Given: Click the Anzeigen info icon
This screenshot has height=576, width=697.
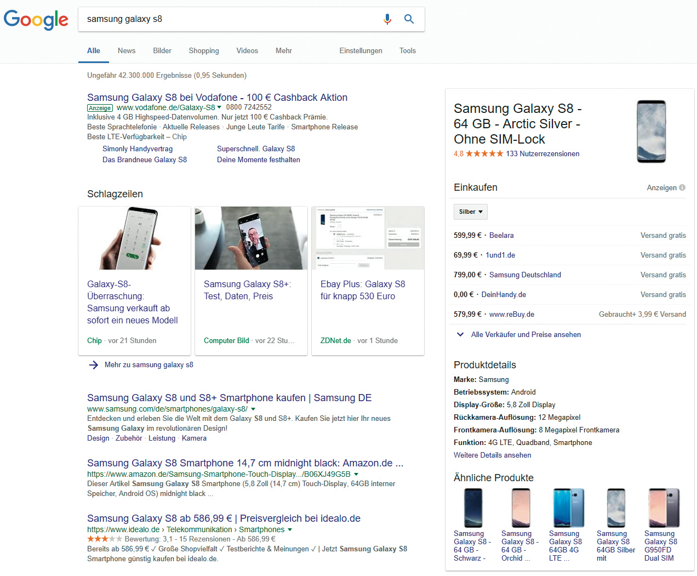Looking at the screenshot, I should (x=682, y=187).
